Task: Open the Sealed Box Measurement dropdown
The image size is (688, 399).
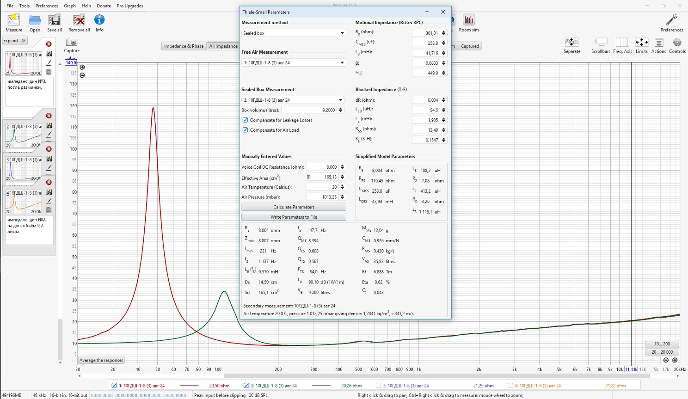Action: pos(293,100)
